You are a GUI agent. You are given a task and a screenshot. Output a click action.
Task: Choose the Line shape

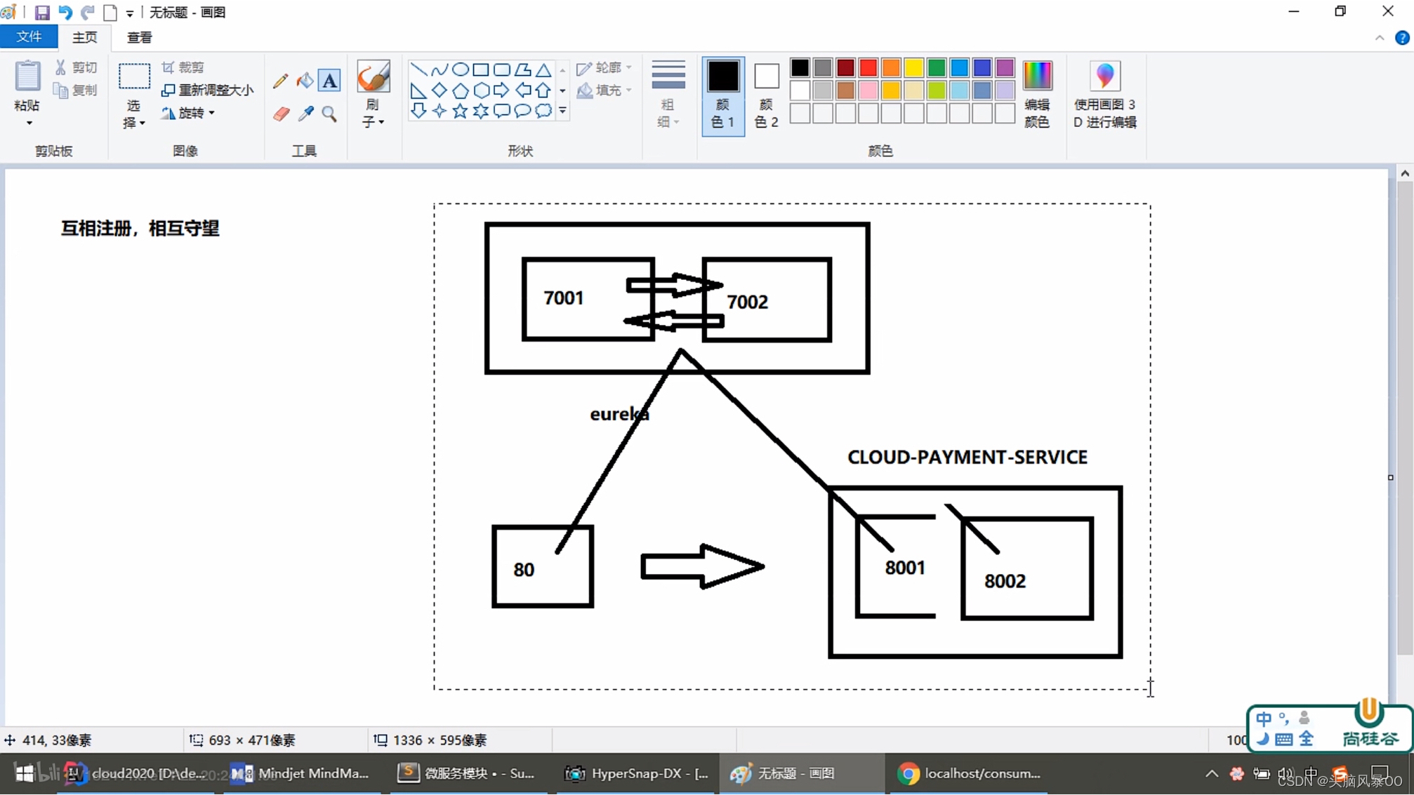[x=418, y=69]
